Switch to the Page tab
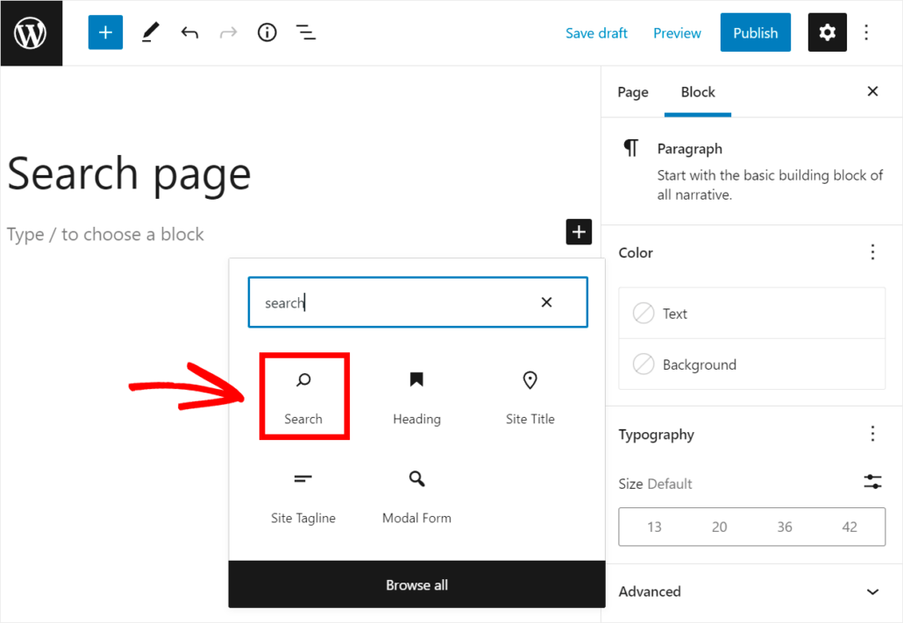This screenshot has height=623, width=903. pos(633,91)
